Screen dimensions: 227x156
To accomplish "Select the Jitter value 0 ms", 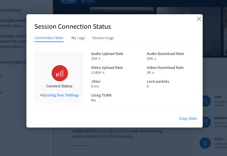I will (95, 86).
